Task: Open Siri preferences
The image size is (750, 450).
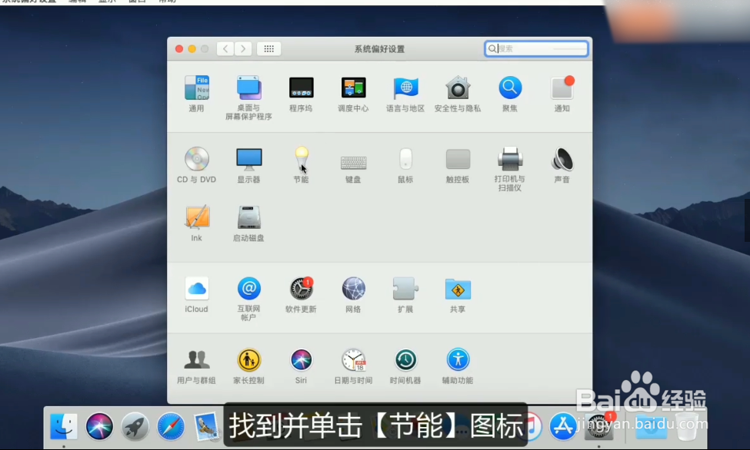Action: click(x=301, y=358)
